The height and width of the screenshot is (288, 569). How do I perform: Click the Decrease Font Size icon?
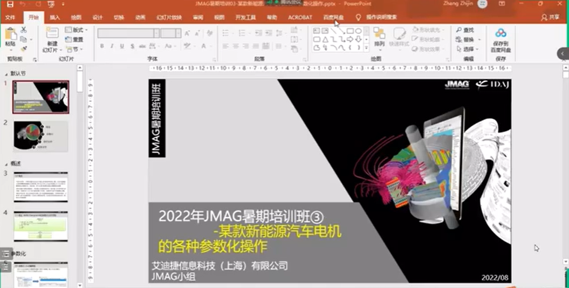tap(197, 33)
